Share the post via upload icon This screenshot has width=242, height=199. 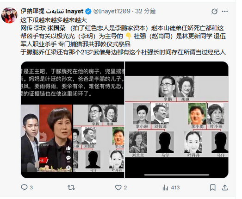point(225,187)
